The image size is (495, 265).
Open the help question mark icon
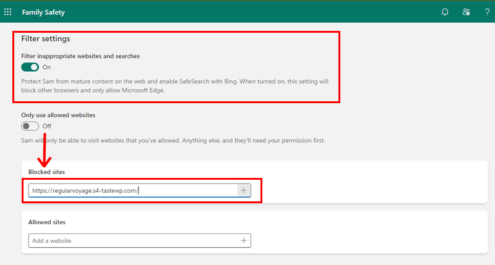[487, 12]
